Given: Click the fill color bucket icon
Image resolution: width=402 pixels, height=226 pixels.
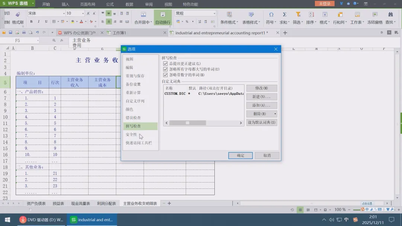Looking at the screenshot, I should click(73, 22).
